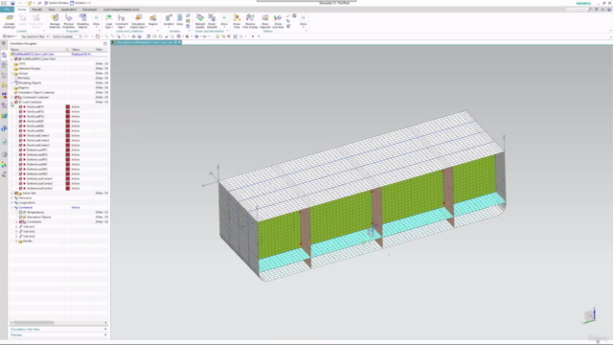Expand the Simulation File View panel
This screenshot has width=613, height=345.
coord(58,330)
